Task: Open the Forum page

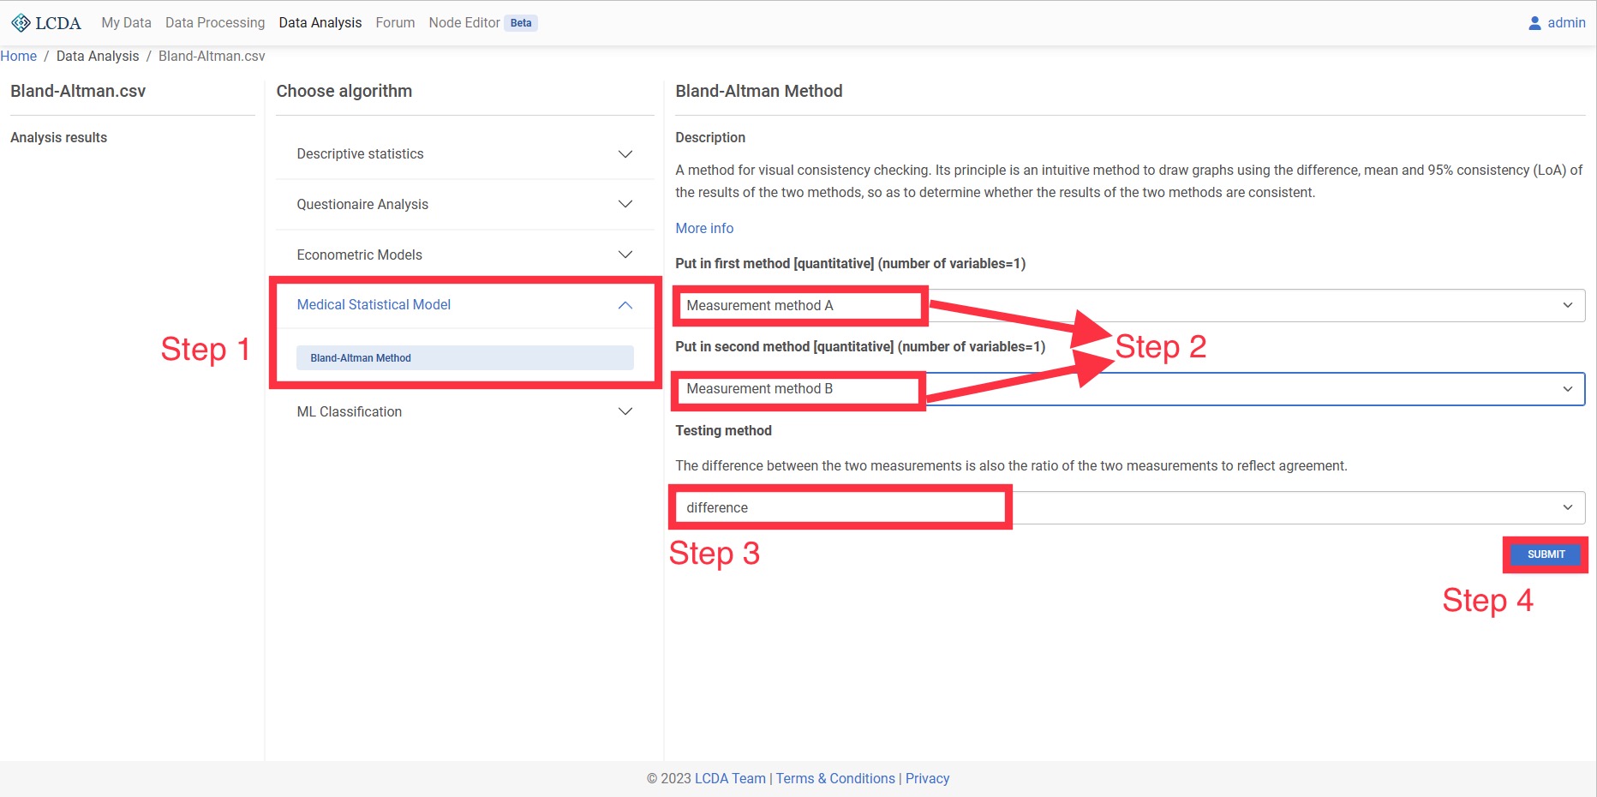Action: [x=395, y=23]
